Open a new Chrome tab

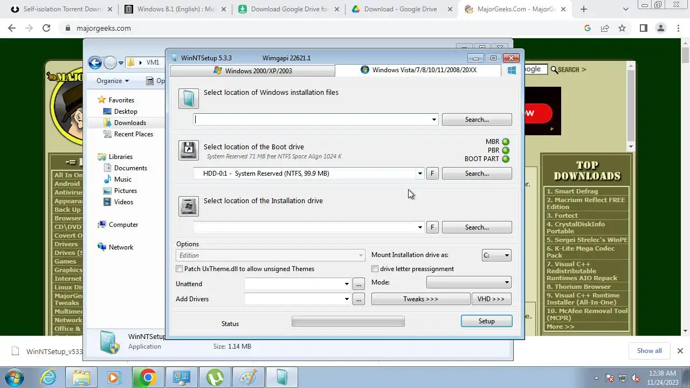[x=583, y=9]
